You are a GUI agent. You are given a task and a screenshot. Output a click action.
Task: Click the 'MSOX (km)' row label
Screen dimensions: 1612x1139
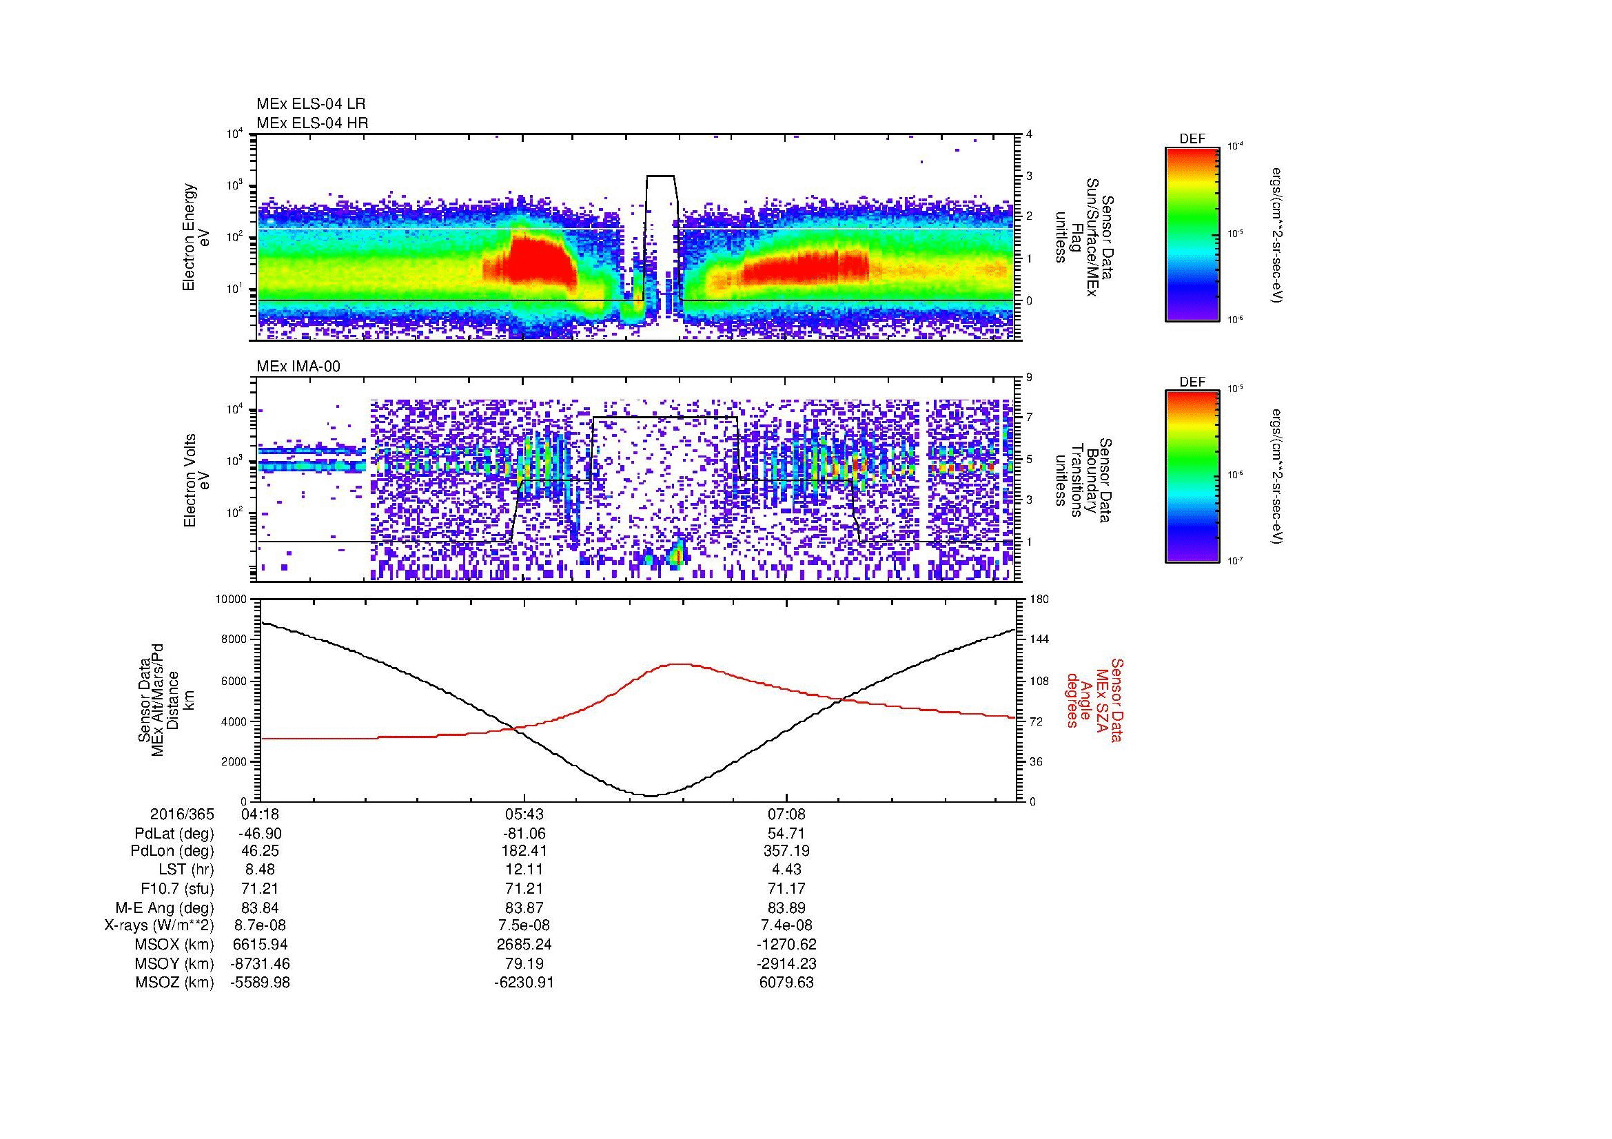pos(175,945)
